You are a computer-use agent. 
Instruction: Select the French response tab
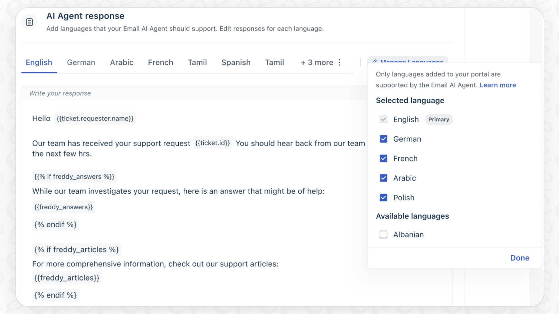161,62
